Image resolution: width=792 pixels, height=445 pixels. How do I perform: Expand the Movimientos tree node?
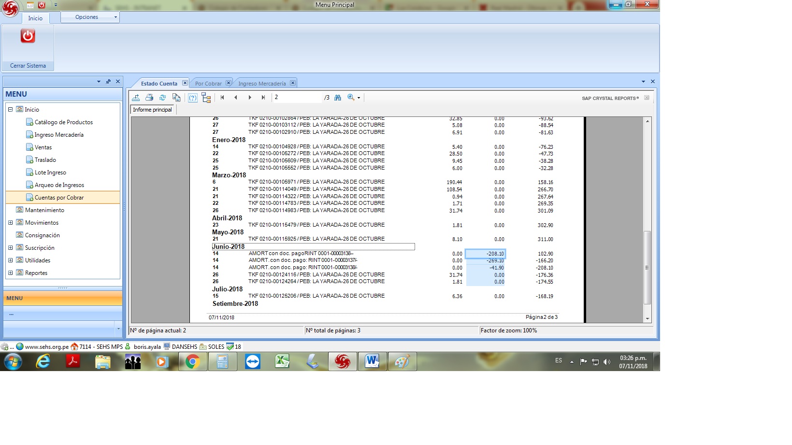10,223
